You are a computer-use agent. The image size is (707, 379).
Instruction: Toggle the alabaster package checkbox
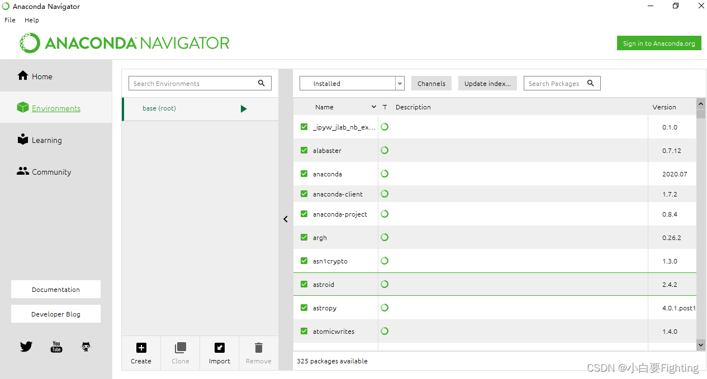pos(304,150)
